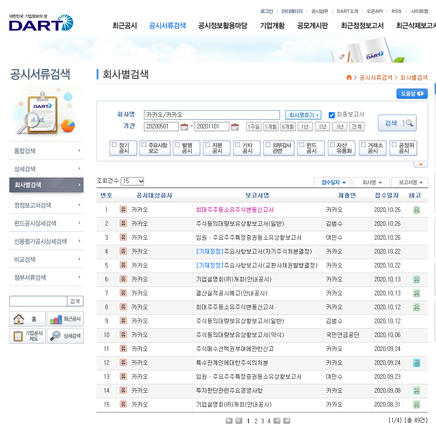Set the period to 1주일

tap(254, 127)
